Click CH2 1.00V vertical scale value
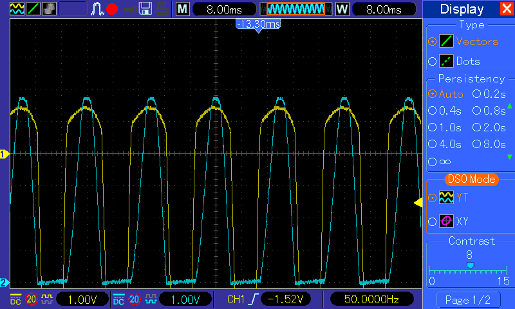The image size is (515, 309). point(185,299)
